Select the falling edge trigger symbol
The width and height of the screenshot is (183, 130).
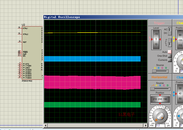[x=166, y=44]
